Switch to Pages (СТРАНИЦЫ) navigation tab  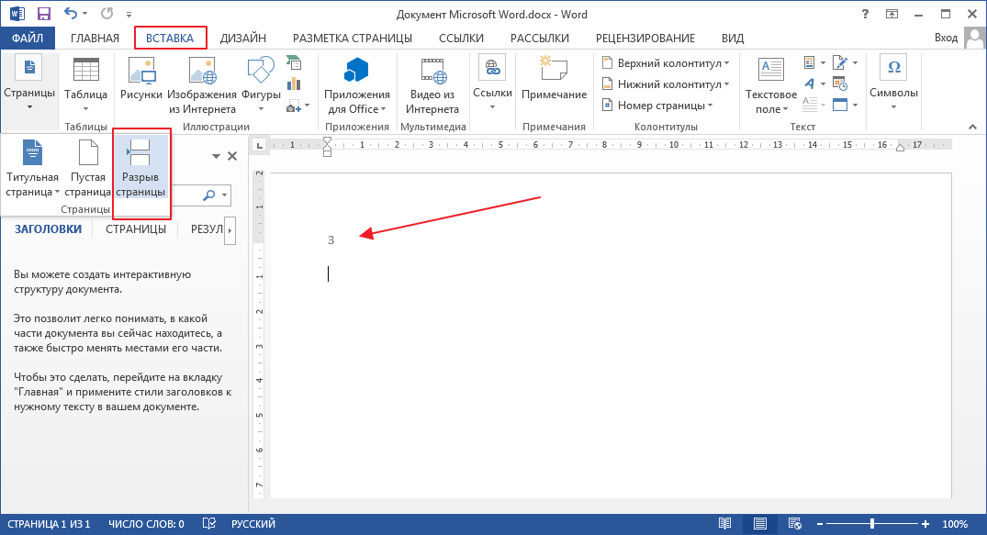(x=136, y=229)
